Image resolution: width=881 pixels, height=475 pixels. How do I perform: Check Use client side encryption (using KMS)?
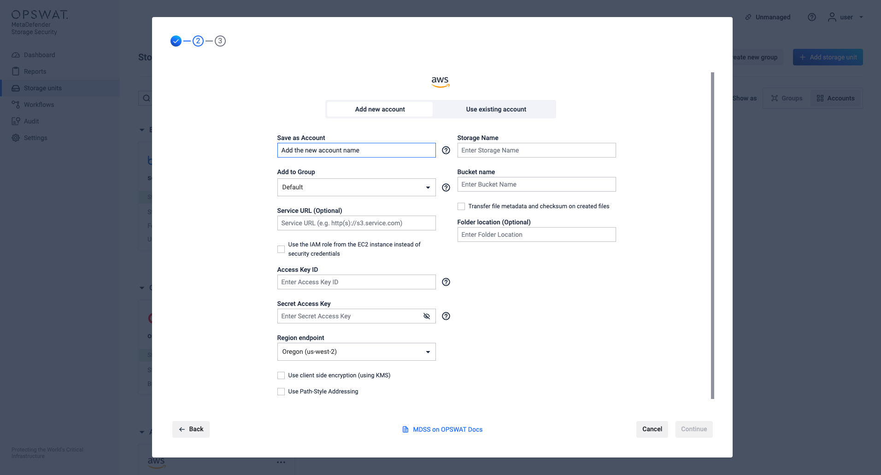(281, 375)
